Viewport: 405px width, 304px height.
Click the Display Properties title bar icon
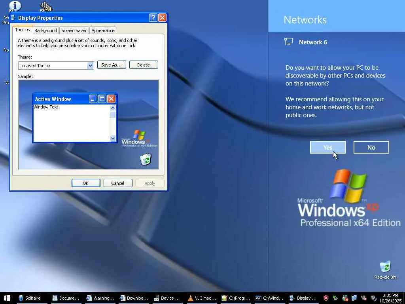coord(13,17)
